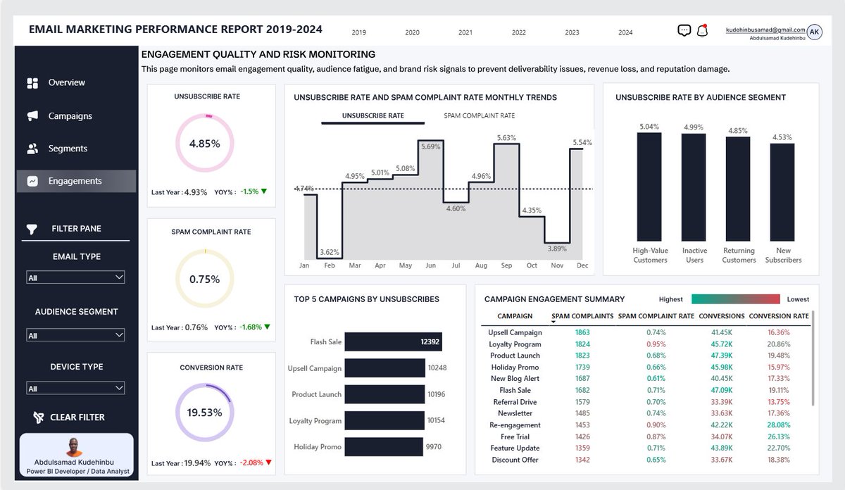Click the AK profile avatar badge

pos(815,32)
